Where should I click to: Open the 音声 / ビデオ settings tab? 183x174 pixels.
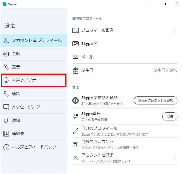(x=34, y=80)
